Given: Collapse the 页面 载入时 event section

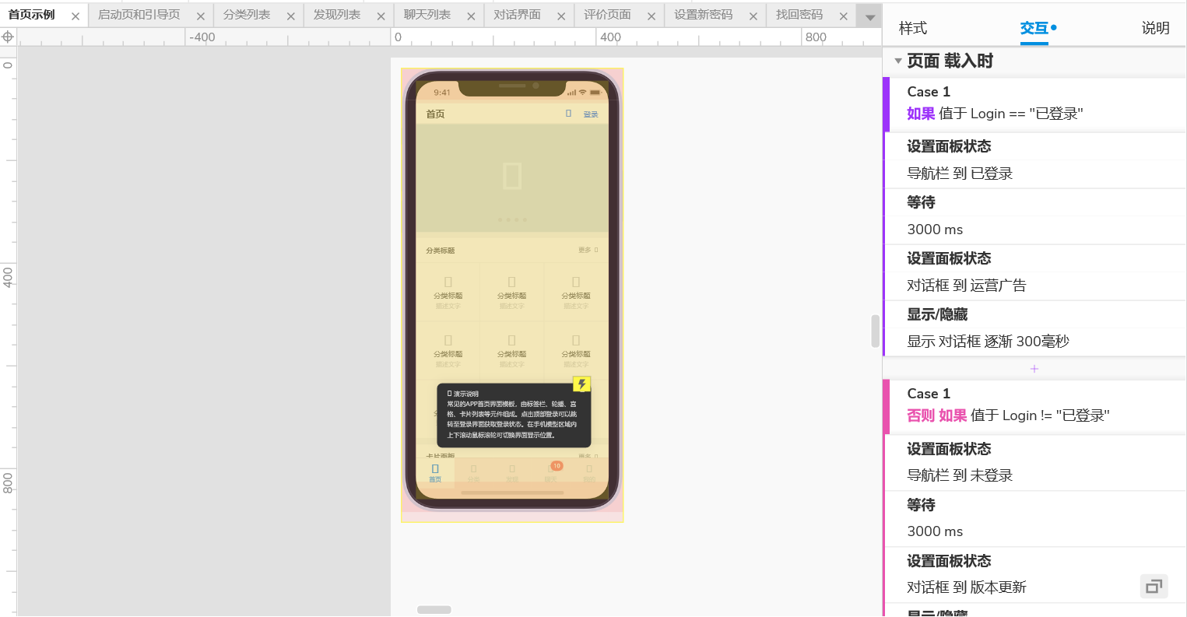Looking at the screenshot, I should [897, 61].
